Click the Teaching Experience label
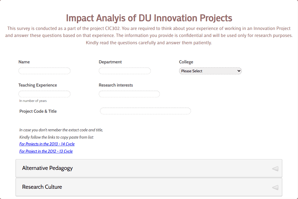The width and height of the screenshot is (298, 199). coord(38,85)
